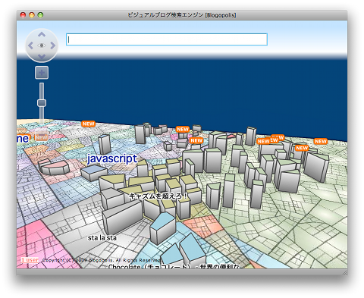Image resolution: width=364 pixels, height=298 pixels.
Task: Pan the view up with the up arrow
Action: 42,35
